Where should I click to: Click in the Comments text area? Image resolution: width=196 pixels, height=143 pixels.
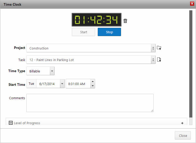point(90,103)
